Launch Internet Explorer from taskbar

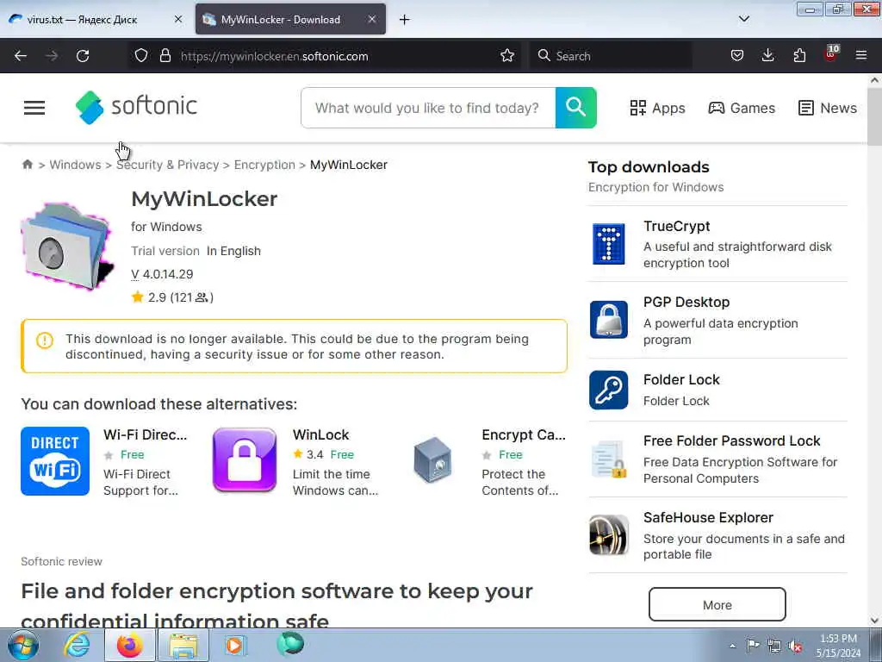pyautogui.click(x=76, y=645)
